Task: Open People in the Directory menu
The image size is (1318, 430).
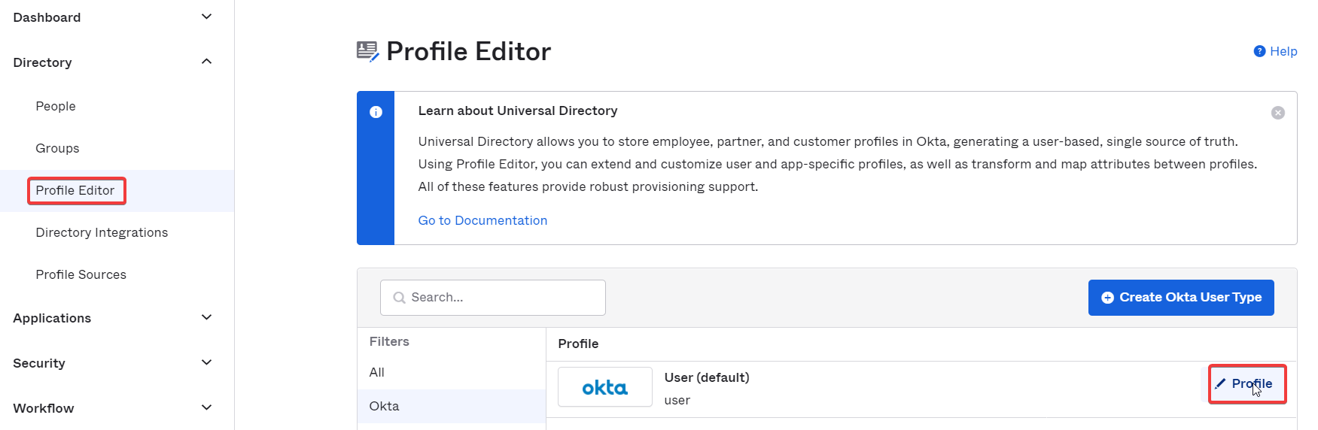Action: tap(56, 106)
